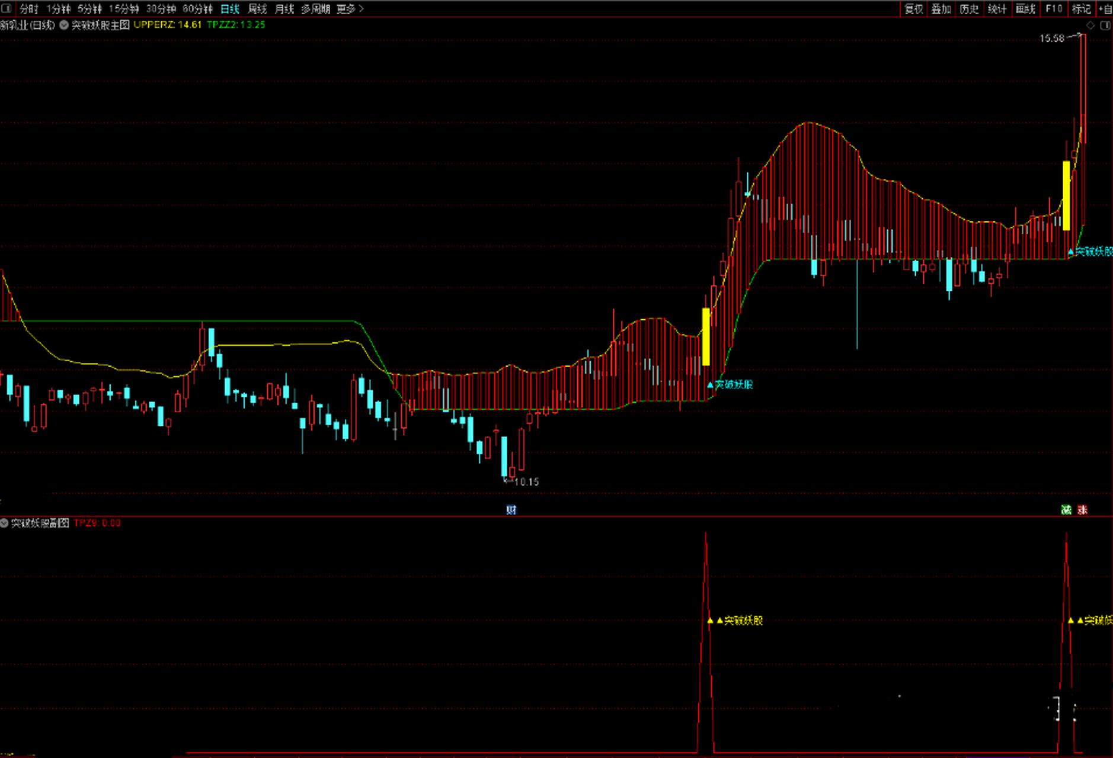Click the red 涨 marker icon
Viewport: 1113px width, 758px height.
tap(1082, 510)
